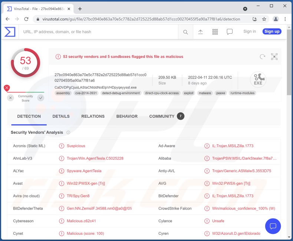Click the 2022-04-11 22:06:16 UTC date
293x241 pixels.
[x=210, y=77]
